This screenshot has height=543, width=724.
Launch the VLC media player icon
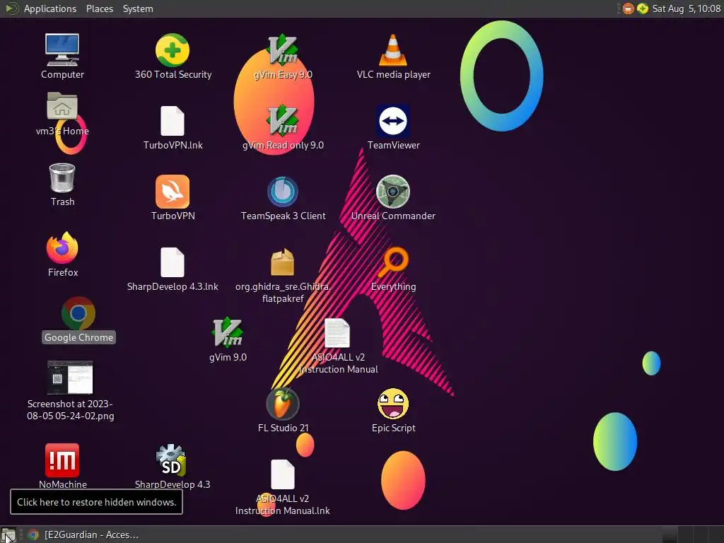click(x=393, y=50)
